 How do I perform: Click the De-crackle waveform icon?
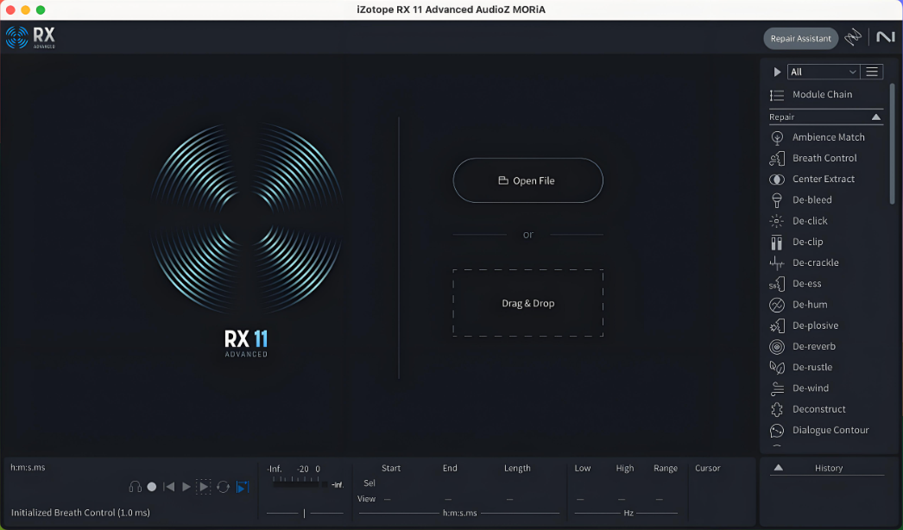coord(777,262)
